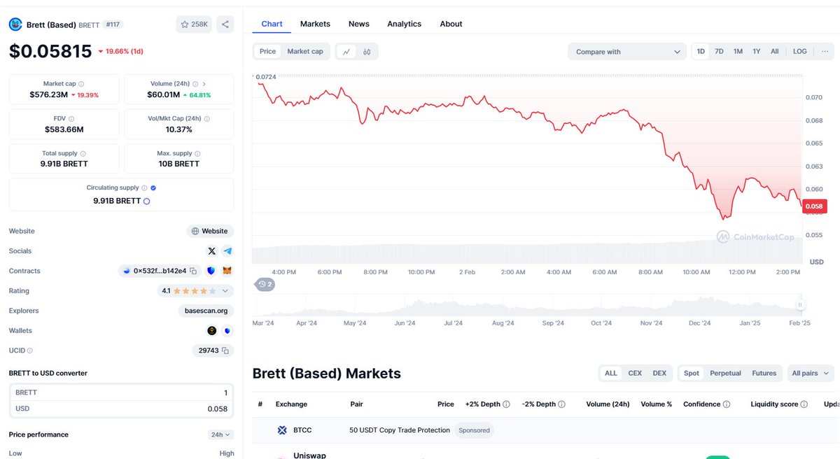Switch to candlestick chart view
840x459 pixels.
tap(367, 52)
